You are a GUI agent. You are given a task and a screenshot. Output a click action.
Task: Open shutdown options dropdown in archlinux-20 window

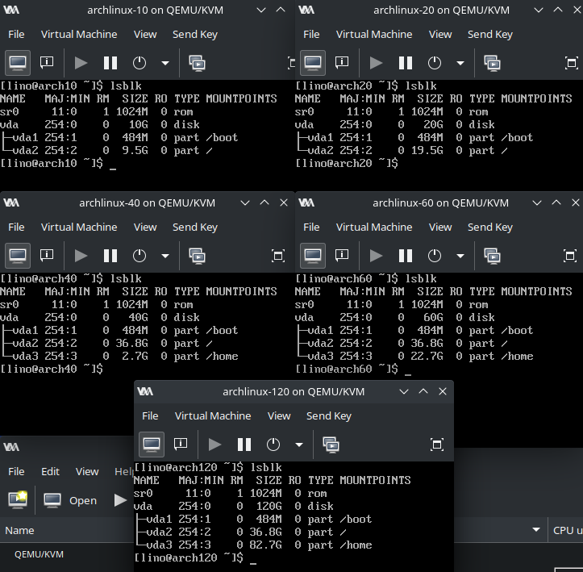click(x=460, y=63)
